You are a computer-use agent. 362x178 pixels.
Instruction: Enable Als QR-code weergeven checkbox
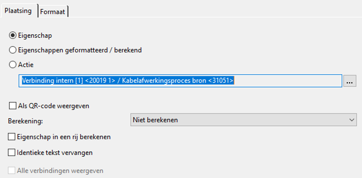12,106
